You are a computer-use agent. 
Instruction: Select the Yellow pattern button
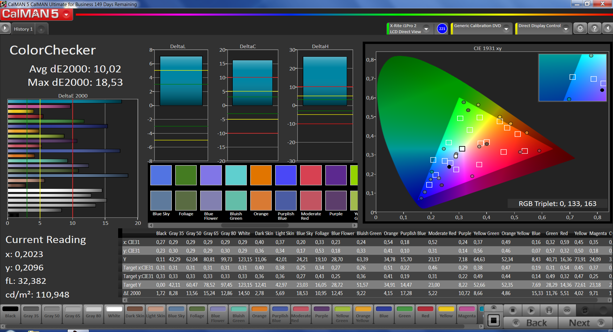pyautogui.click(x=446, y=314)
